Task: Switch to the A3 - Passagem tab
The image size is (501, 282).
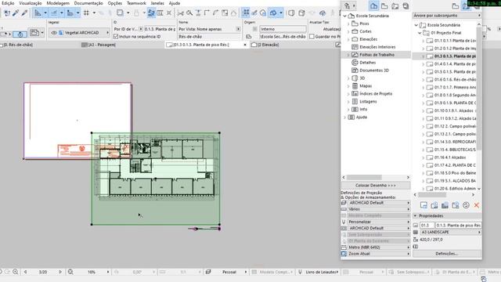Action: (99, 45)
